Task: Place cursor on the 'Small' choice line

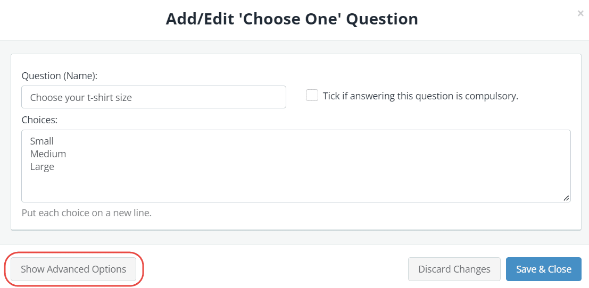Action: pyautogui.click(x=42, y=141)
